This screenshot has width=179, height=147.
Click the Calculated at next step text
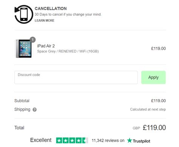pyautogui.click(x=148, y=109)
